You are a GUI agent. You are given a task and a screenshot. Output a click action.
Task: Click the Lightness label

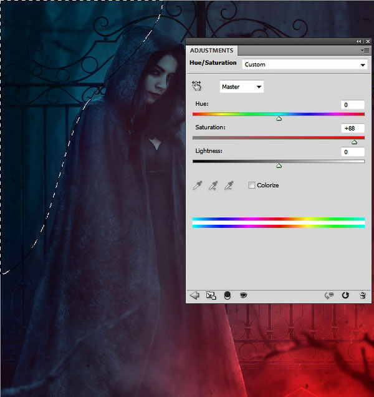pos(209,151)
